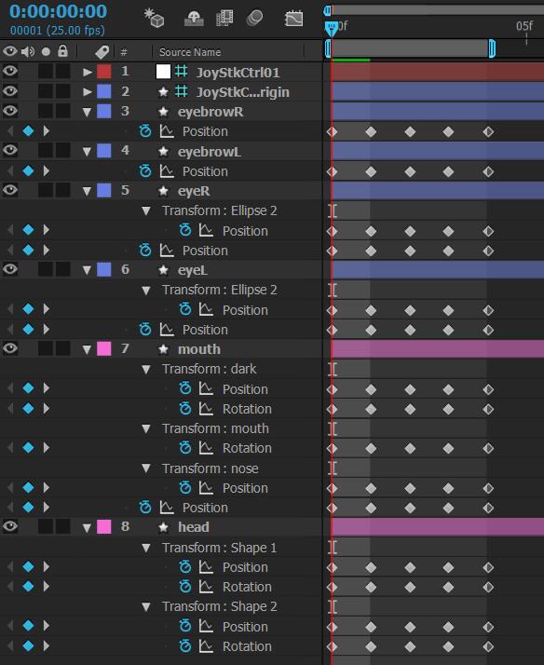
Task: Hide the eyebrowL layer
Action: [10, 150]
